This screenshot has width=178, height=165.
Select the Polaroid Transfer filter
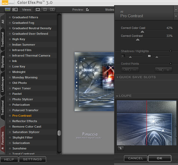[32, 110]
